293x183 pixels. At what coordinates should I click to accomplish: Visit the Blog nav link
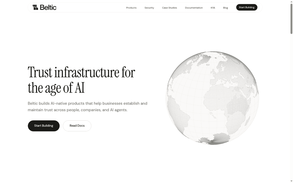pyautogui.click(x=225, y=8)
